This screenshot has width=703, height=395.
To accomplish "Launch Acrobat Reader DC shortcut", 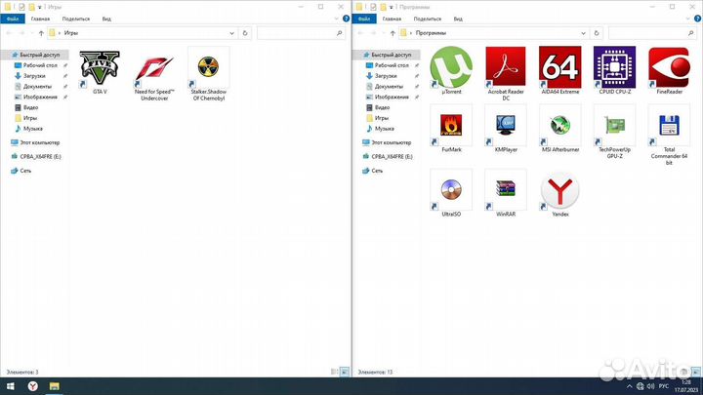I will click(x=506, y=74).
